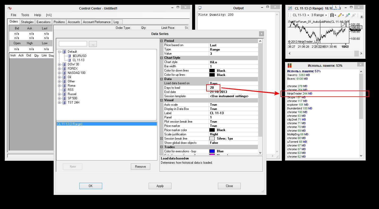
Task: Select the Roma instrument list
Action: [x=71, y=86]
